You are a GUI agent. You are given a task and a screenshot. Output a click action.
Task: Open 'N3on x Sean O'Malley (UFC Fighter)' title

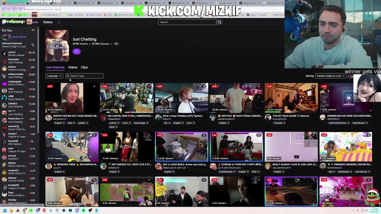(182, 116)
